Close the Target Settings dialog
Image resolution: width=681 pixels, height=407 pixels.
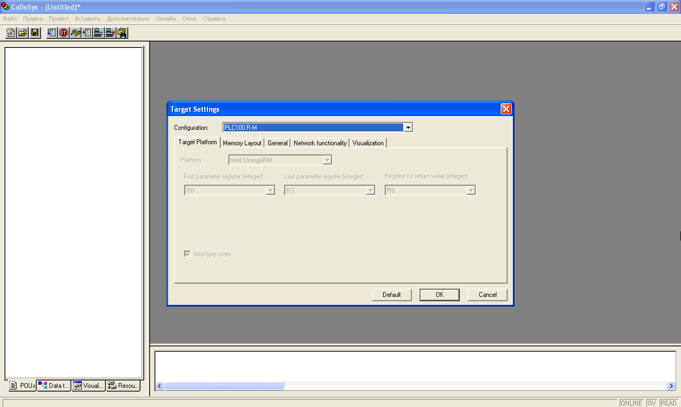pyautogui.click(x=506, y=109)
